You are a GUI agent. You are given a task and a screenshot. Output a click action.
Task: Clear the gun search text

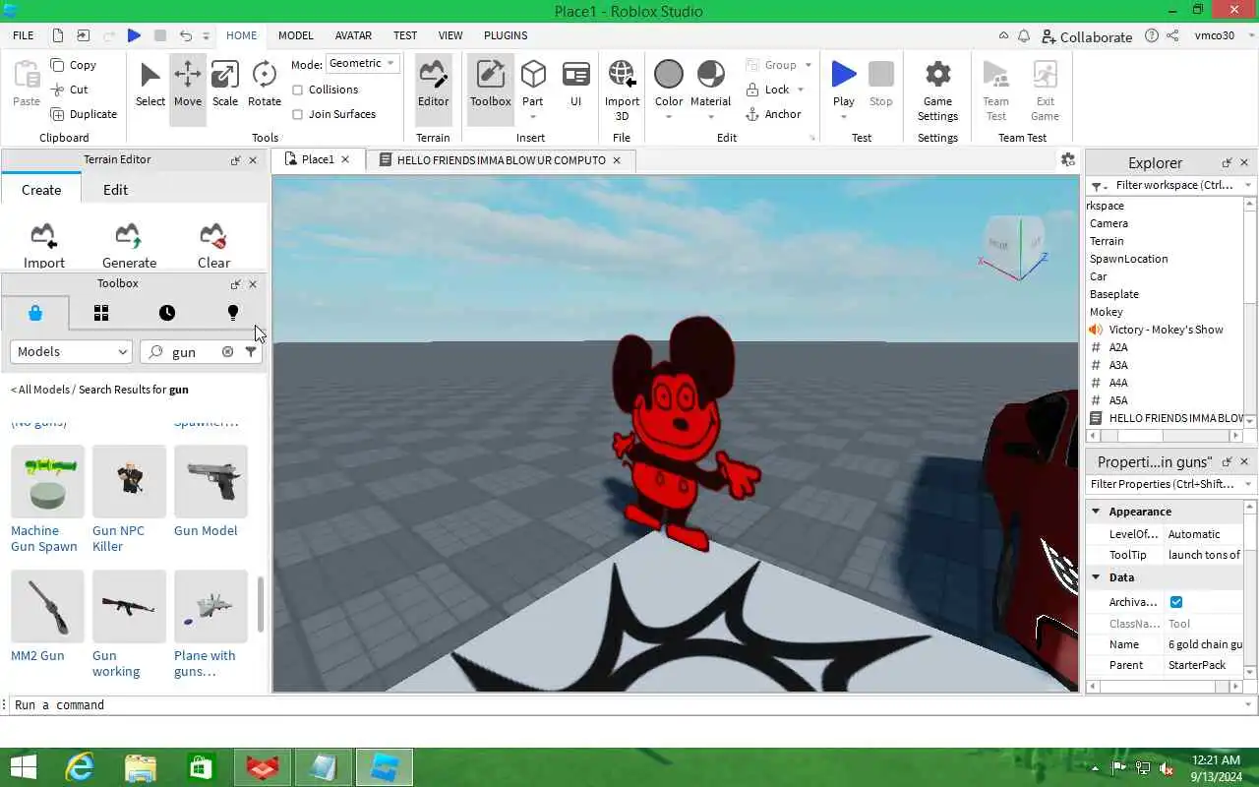pyautogui.click(x=227, y=351)
